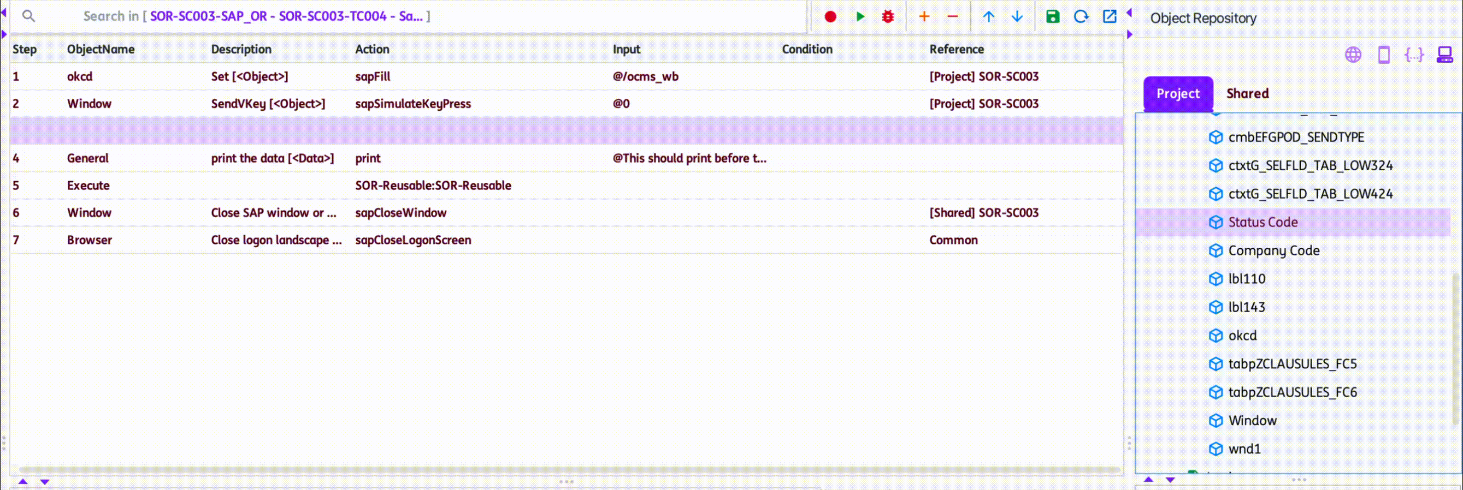This screenshot has width=1463, height=490.
Task: Click top-left purple right triangle expander
Action: pos(4,34)
